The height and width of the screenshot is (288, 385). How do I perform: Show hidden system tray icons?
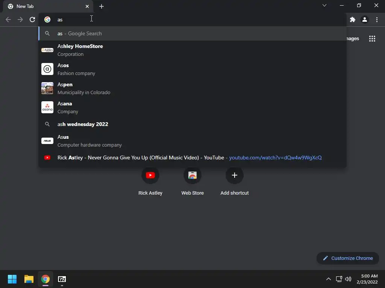click(329, 279)
